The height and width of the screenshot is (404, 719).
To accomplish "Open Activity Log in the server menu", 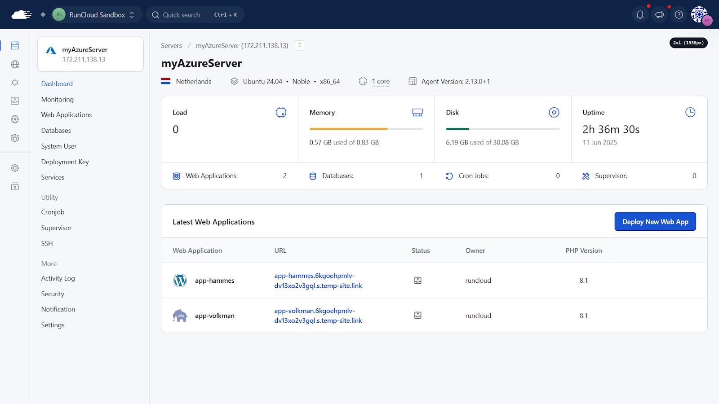I will tap(58, 278).
